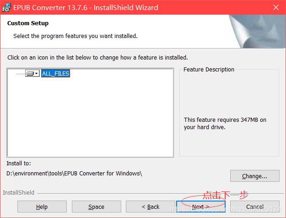Click the 'Custom Setup' heading

[28, 23]
